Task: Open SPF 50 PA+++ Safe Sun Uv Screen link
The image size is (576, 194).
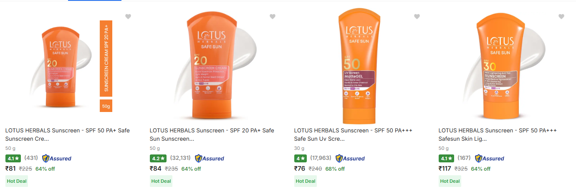Action: pos(353,134)
